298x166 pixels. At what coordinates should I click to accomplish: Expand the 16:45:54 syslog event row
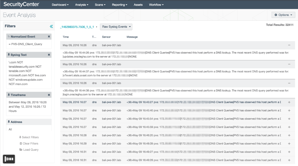tap(289, 119)
